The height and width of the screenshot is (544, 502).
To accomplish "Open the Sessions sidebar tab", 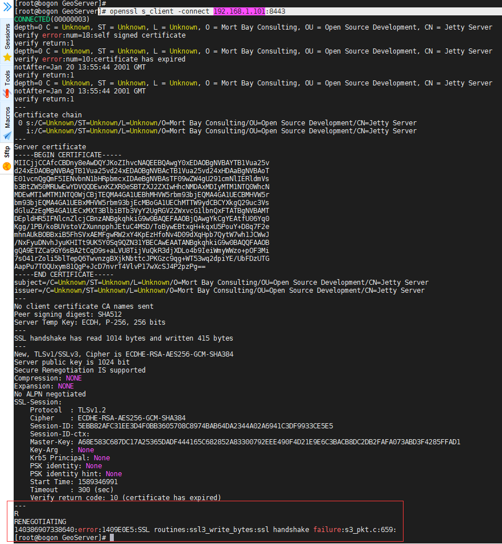I will tap(7, 42).
